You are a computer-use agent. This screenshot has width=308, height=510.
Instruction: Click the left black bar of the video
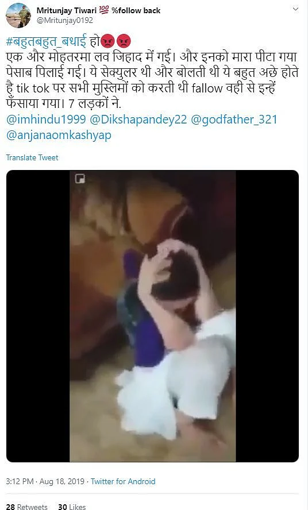(38, 316)
